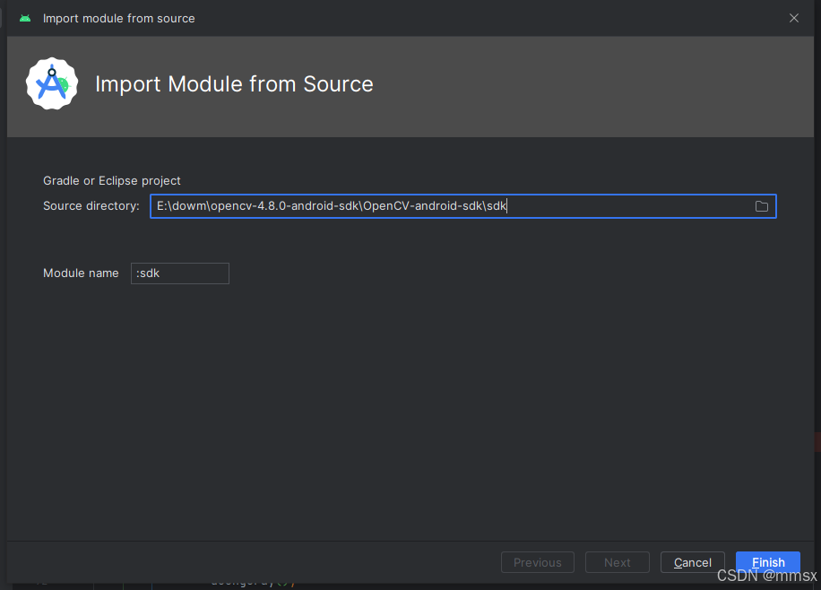Image resolution: width=821 pixels, height=590 pixels.
Task: Click the disabled Next button
Action: click(617, 562)
